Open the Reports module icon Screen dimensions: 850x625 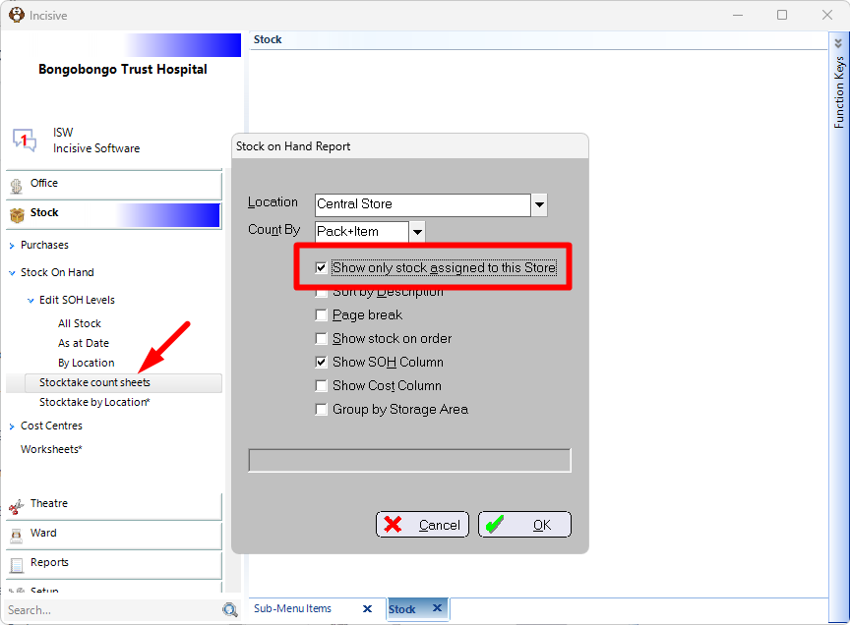tap(17, 565)
